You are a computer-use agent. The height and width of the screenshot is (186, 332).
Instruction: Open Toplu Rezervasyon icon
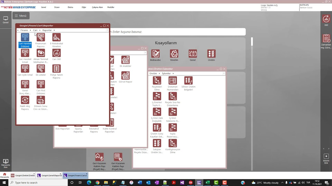[173, 128]
